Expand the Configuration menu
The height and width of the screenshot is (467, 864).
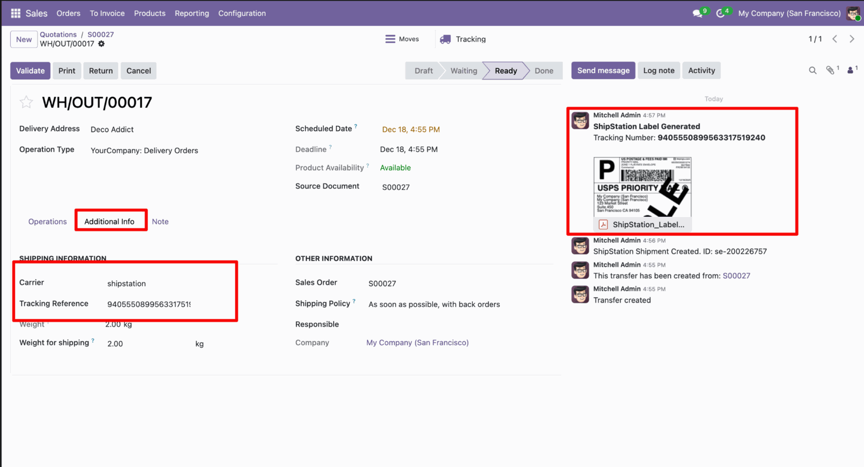point(242,13)
